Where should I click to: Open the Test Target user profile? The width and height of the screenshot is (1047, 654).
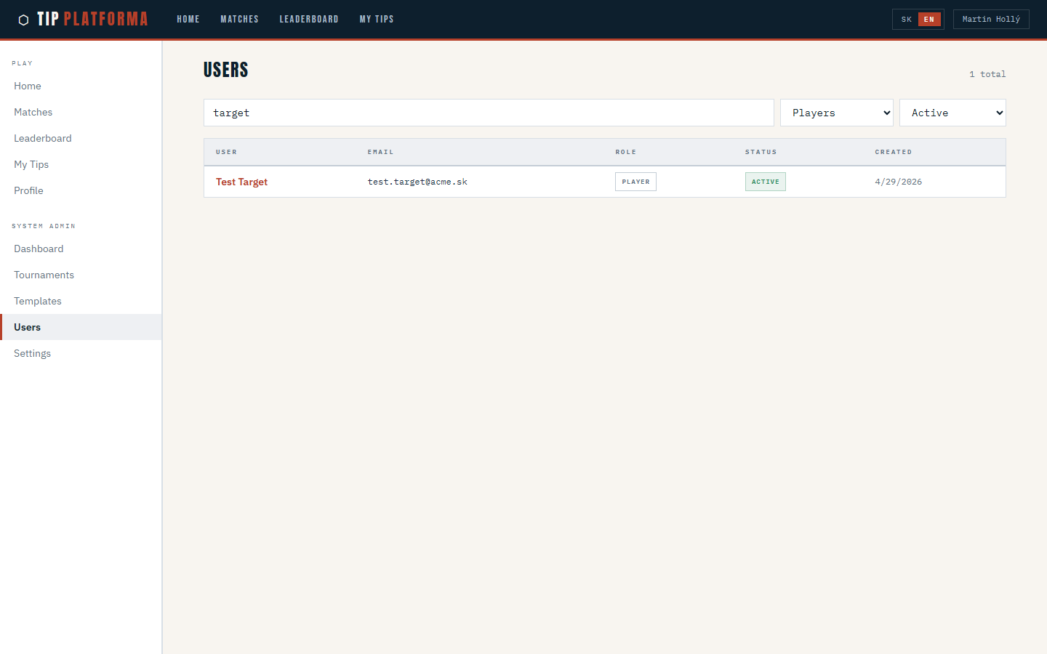[241, 182]
